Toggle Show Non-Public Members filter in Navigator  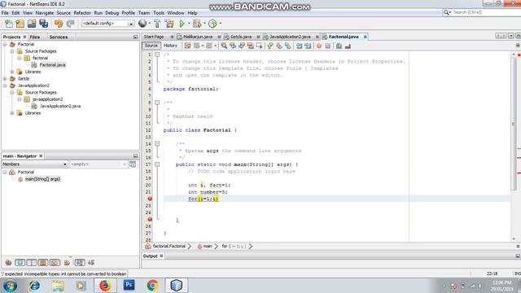click(x=43, y=263)
